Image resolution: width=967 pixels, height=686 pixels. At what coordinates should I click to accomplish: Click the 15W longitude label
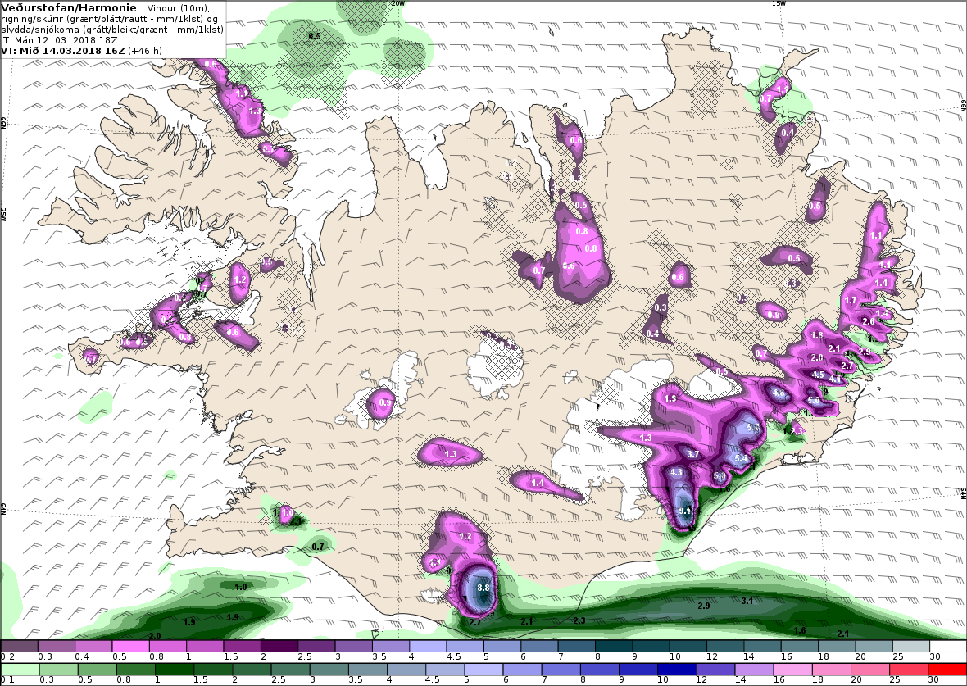[779, 3]
